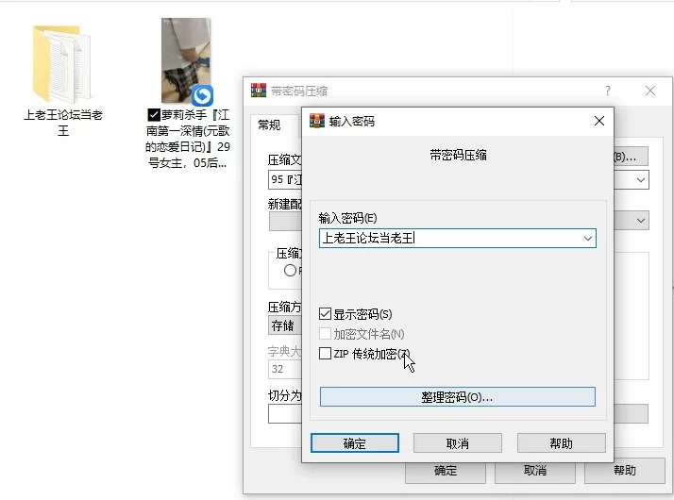The height and width of the screenshot is (500, 674).
Task: Confirm password with 确定 in 输入密码 dialog
Action: [355, 443]
